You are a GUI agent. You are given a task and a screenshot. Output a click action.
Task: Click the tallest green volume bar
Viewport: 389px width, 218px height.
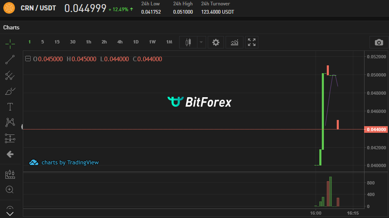331,192
